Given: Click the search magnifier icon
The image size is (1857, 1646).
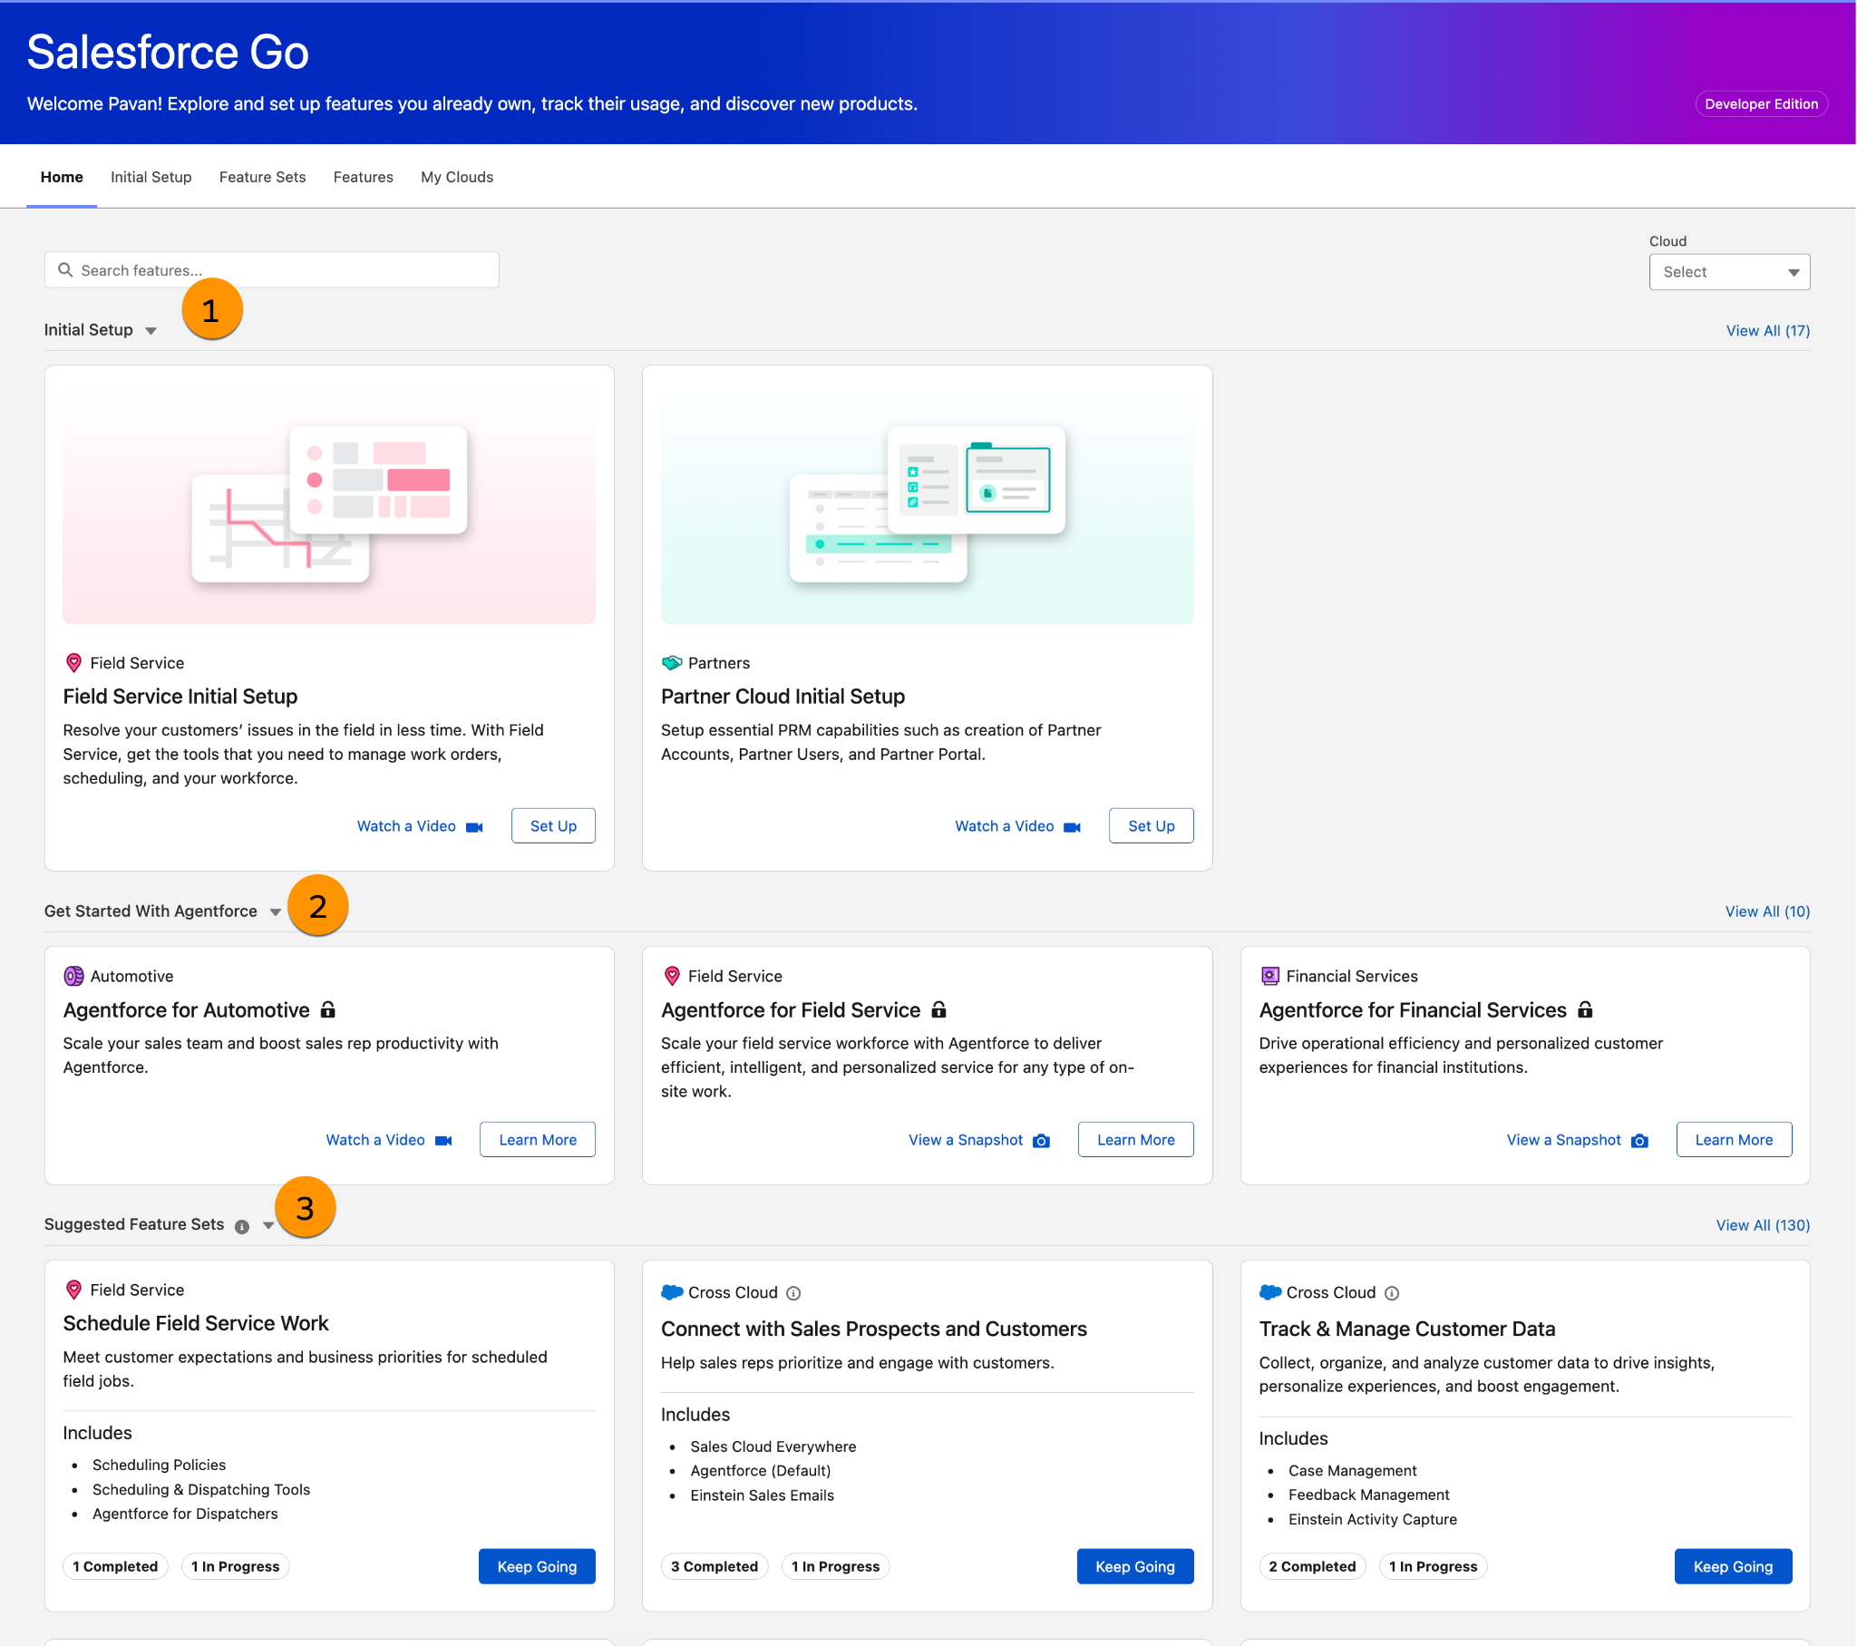Looking at the screenshot, I should click(x=65, y=270).
